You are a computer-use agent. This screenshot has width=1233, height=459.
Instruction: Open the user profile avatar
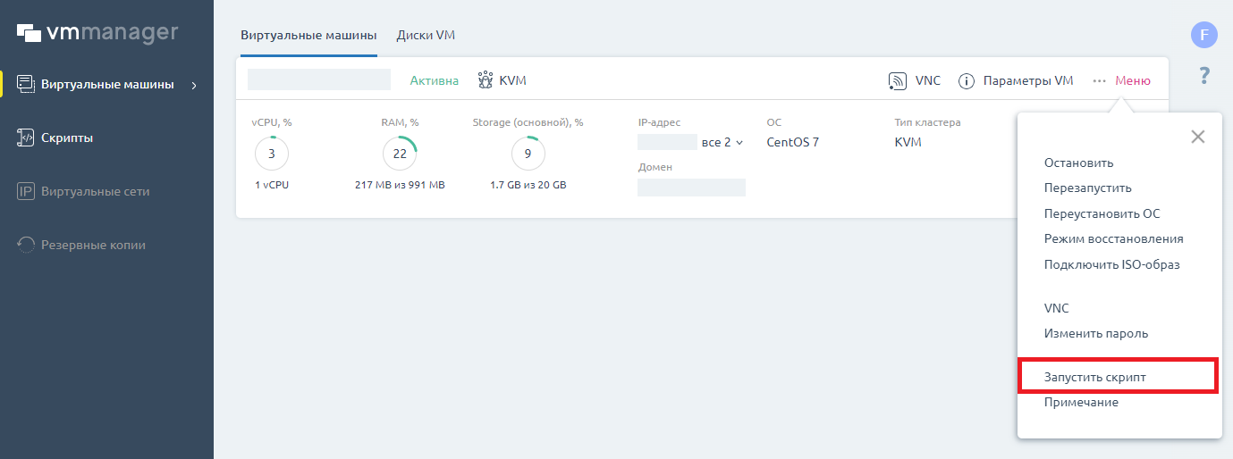pos(1204,35)
